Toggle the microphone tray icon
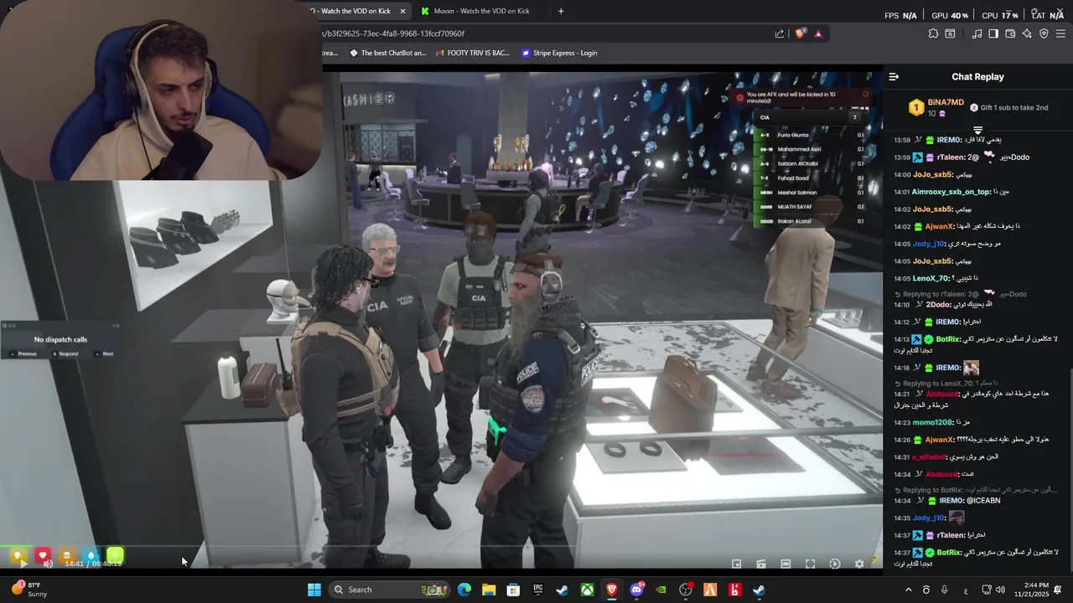 [x=945, y=590]
